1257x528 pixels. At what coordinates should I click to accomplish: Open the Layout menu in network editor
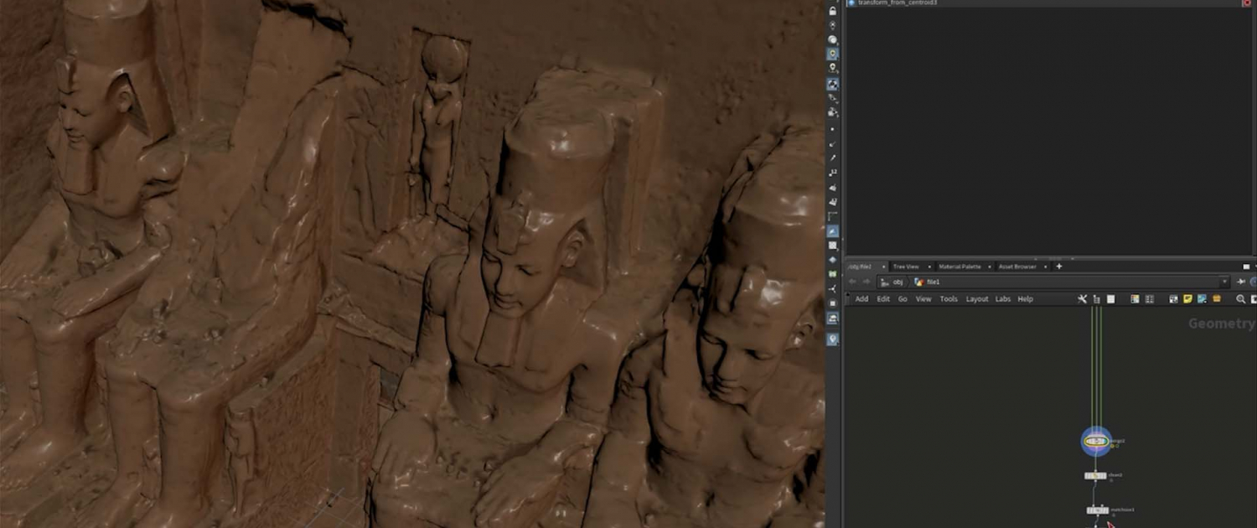(x=976, y=299)
